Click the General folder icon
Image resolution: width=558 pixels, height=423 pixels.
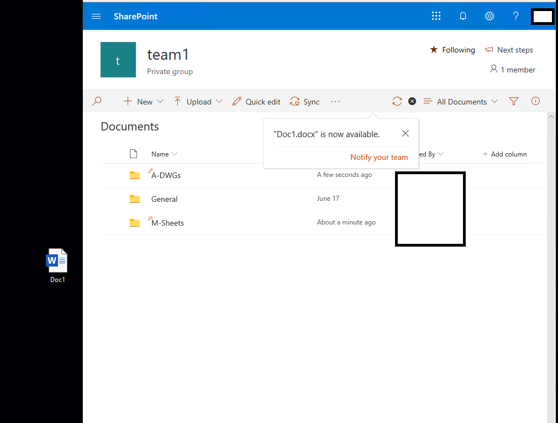coord(134,199)
